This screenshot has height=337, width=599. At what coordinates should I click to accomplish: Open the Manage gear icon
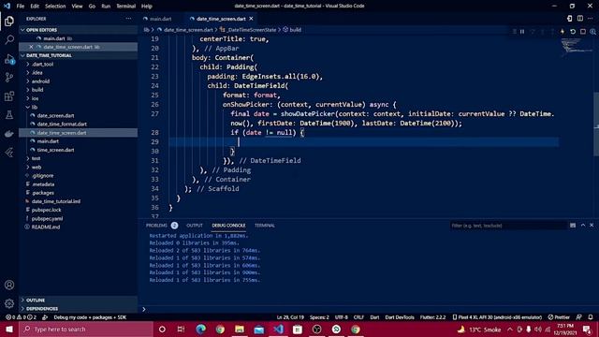pos(9,303)
